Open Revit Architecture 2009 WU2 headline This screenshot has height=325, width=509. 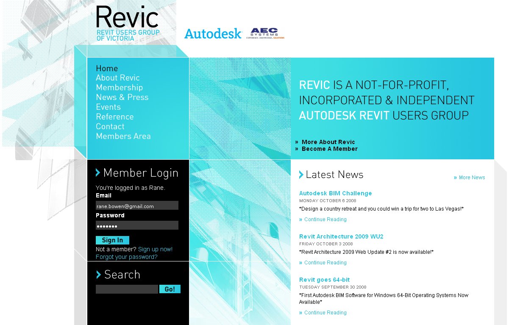point(341,236)
